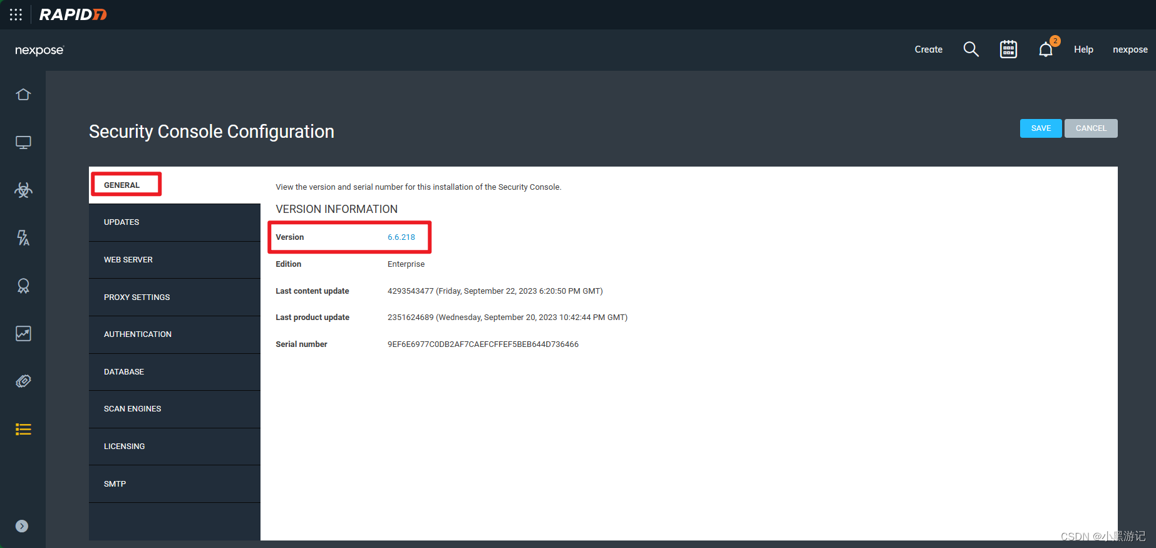Open the Vulnerabilities biohazard icon
The height and width of the screenshot is (548, 1156).
[23, 190]
